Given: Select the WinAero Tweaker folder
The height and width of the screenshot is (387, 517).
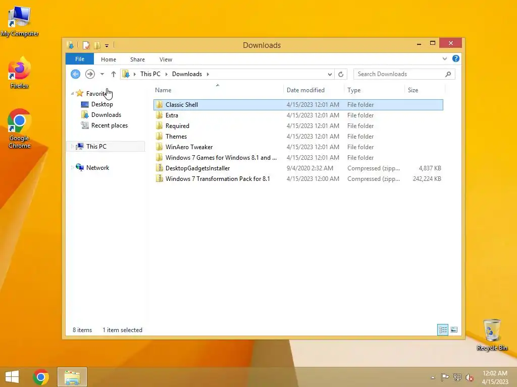Looking at the screenshot, I should (x=298, y=147).
